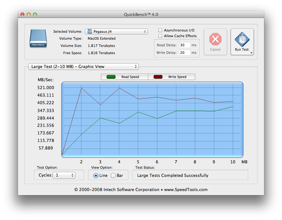Image resolution: width=282 pixels, height=220 pixels.
Task: Click the Promise drive volume icon
Action: point(38,38)
